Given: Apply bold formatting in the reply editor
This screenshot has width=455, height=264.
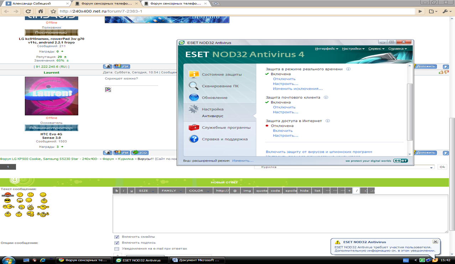Looking at the screenshot, I should 116,191.
